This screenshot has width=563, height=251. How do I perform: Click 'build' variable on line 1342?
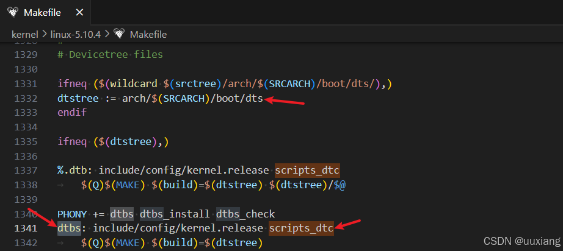pos(178,242)
